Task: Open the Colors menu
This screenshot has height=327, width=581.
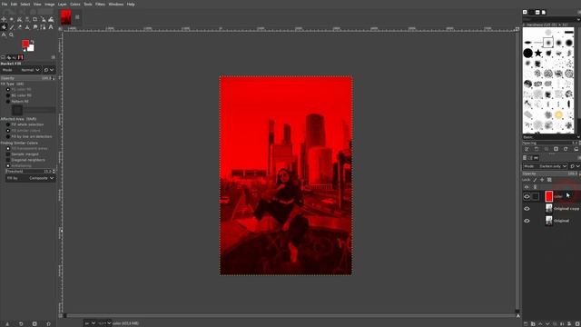Action: (74, 4)
